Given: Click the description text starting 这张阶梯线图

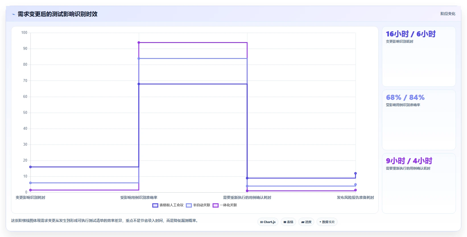Looking at the screenshot, I should (x=105, y=221).
